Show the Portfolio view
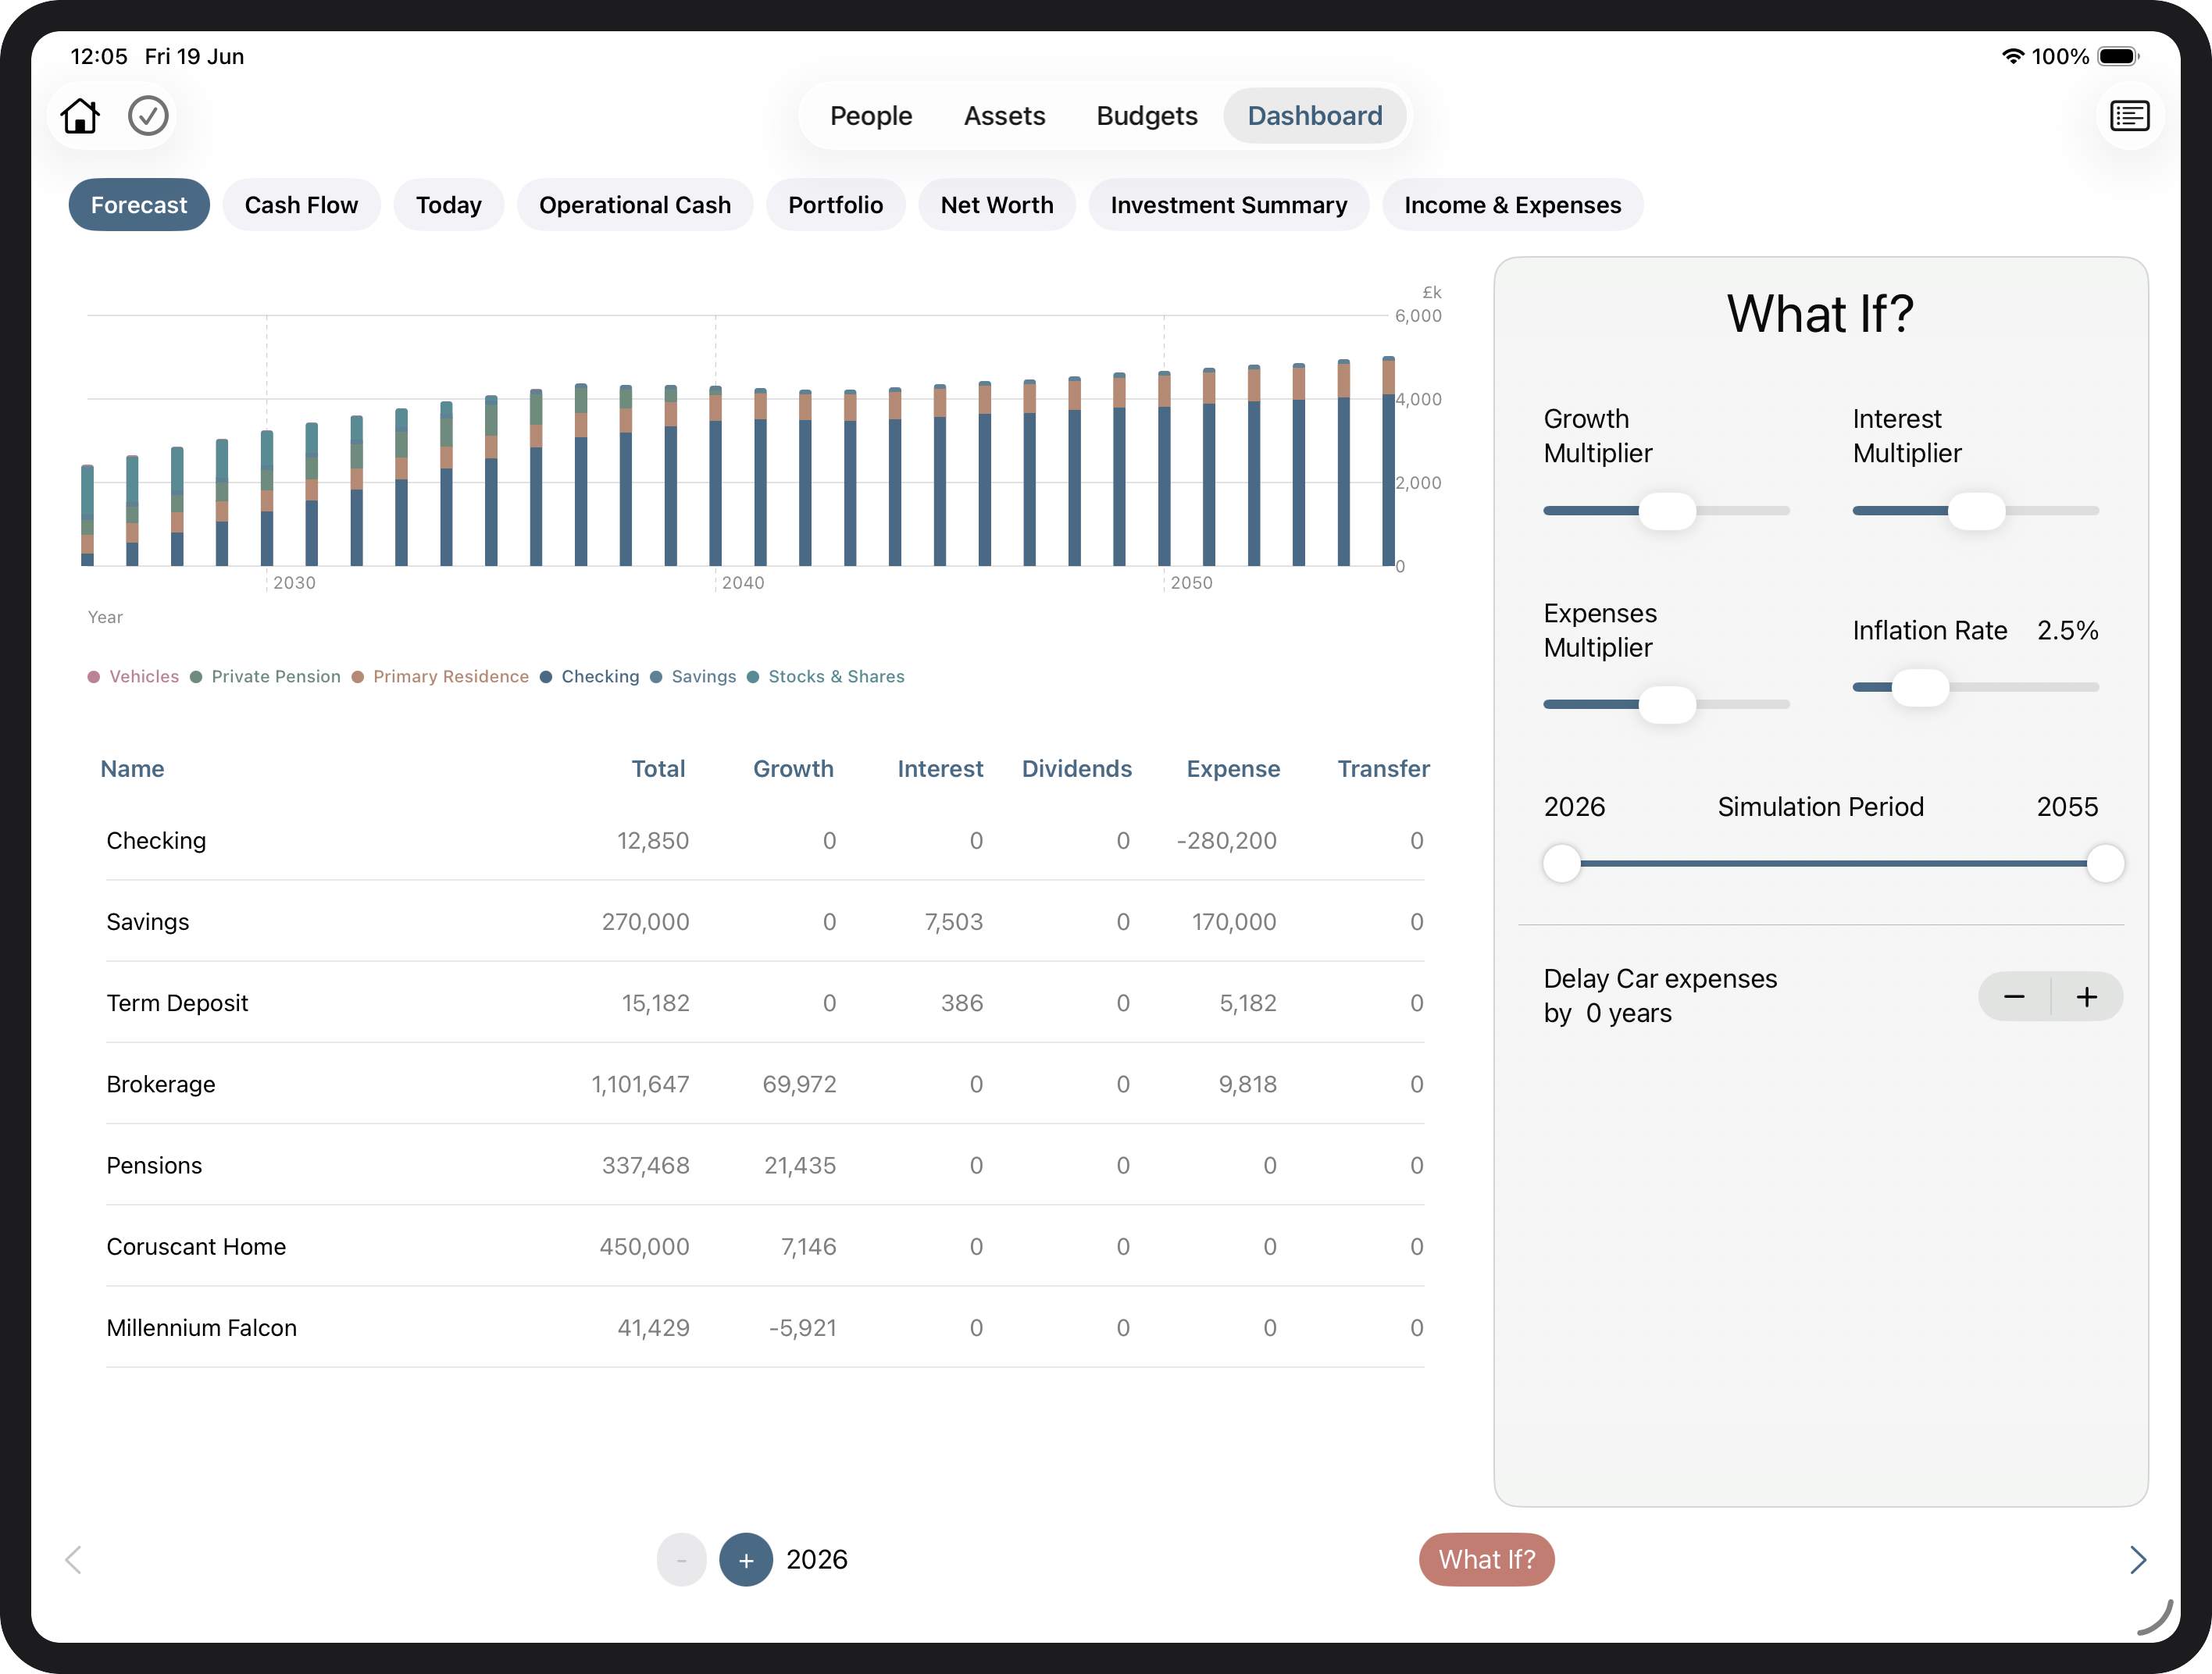This screenshot has height=1674, width=2212. 836,205
